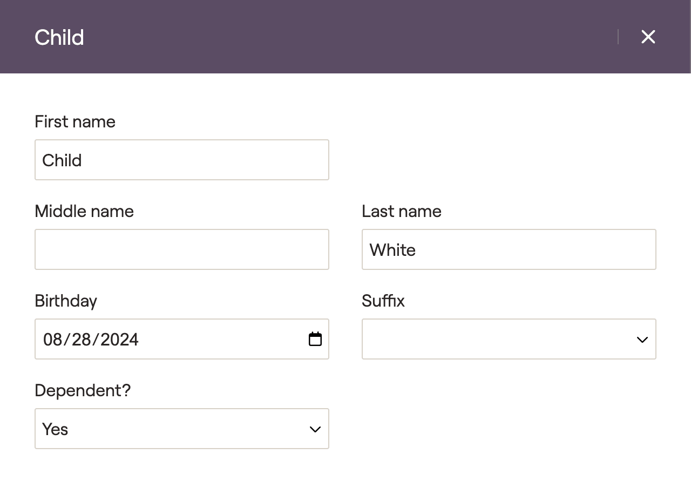Click the First name label
This screenshot has width=691, height=488.
(75, 121)
